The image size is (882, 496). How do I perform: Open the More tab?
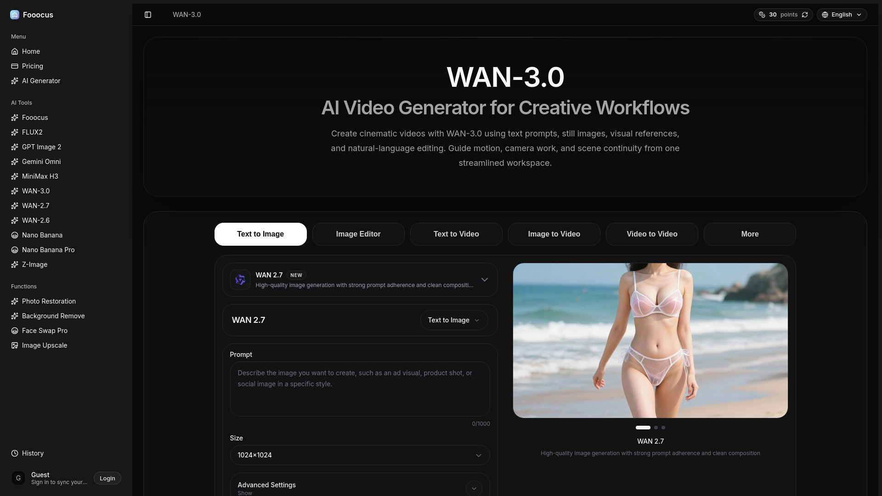(x=750, y=234)
